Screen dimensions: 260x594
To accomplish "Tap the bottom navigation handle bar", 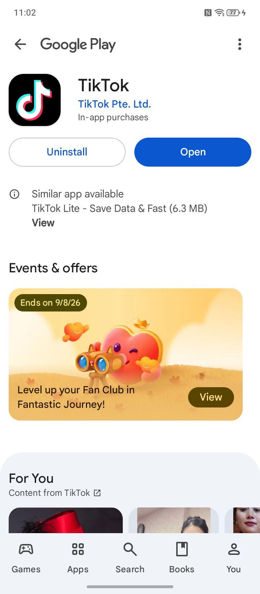I will pyautogui.click(x=130, y=587).
